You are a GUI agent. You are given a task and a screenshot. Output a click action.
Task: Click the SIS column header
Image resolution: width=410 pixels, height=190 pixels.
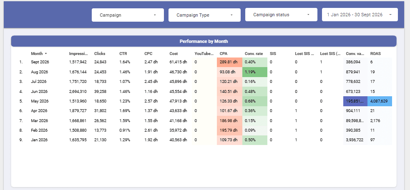[x=273, y=54]
